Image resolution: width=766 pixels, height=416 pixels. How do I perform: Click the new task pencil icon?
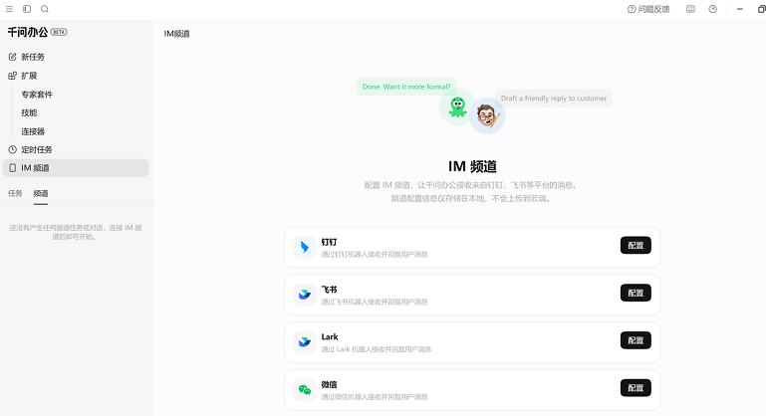click(x=13, y=57)
